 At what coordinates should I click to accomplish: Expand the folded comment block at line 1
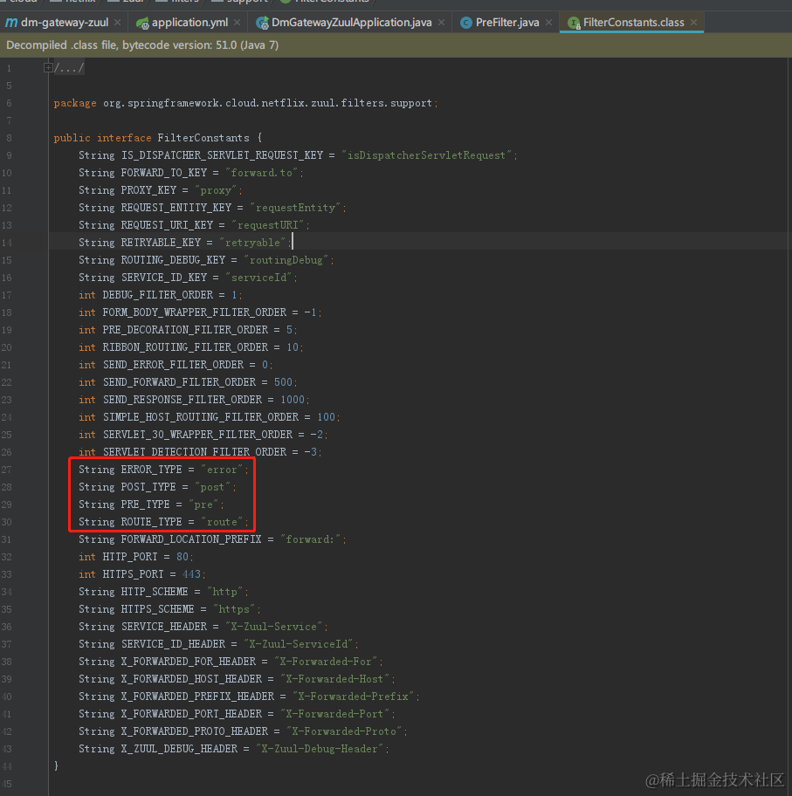point(48,67)
